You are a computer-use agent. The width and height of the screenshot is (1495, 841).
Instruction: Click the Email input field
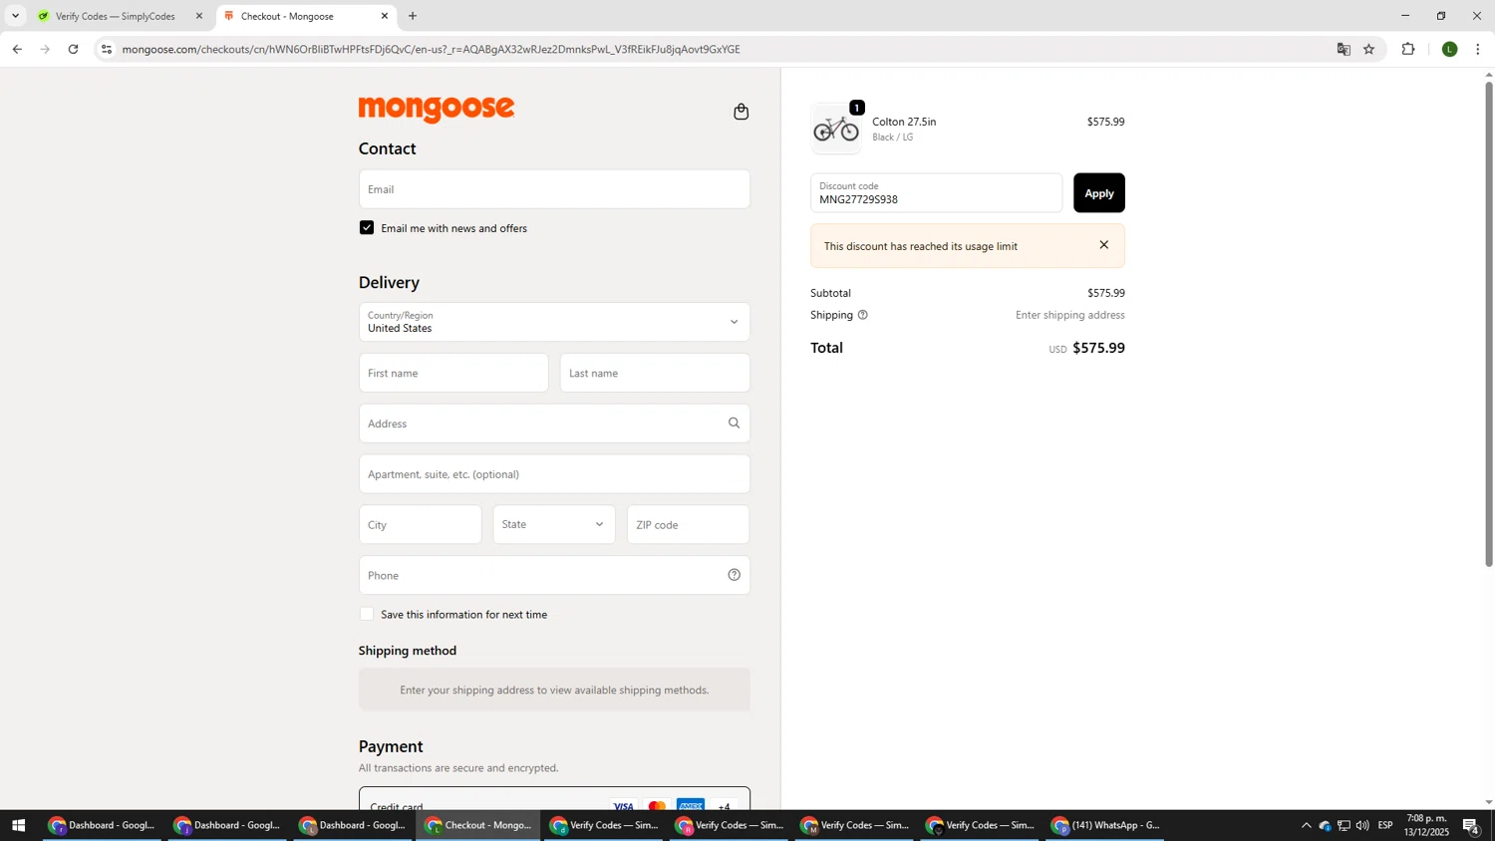click(554, 189)
